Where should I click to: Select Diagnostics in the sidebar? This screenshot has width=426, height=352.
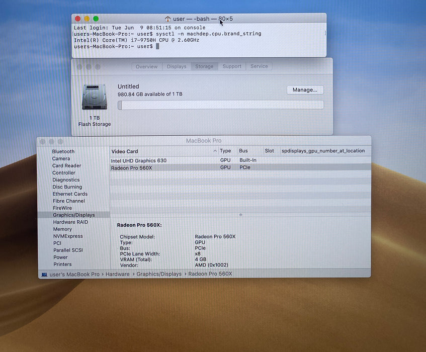tap(66, 180)
